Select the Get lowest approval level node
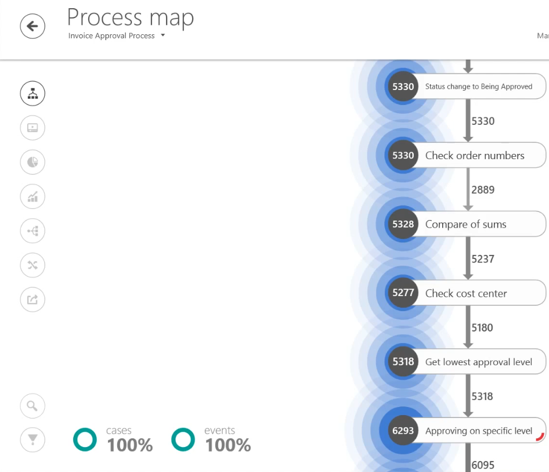Image resolution: width=549 pixels, height=472 pixels. click(478, 362)
